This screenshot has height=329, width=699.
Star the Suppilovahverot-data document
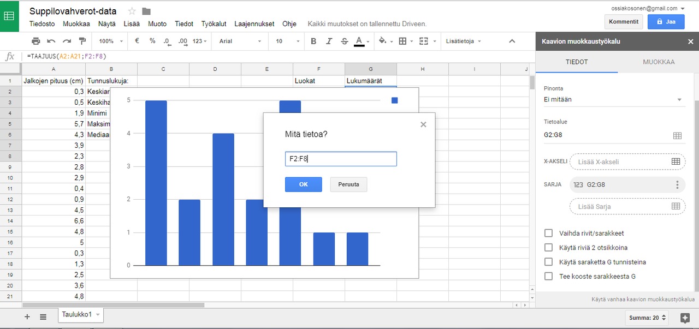pyautogui.click(x=132, y=11)
